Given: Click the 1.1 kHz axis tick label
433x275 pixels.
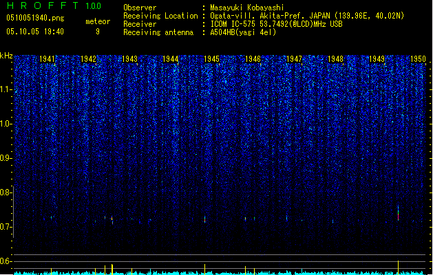Looking at the screenshot, I should coord(6,89).
